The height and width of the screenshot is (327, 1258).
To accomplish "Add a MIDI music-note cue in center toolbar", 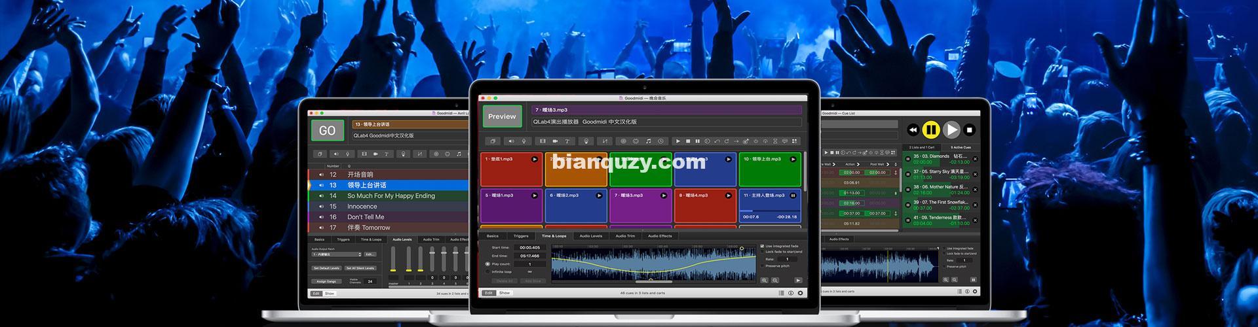I will [x=649, y=141].
